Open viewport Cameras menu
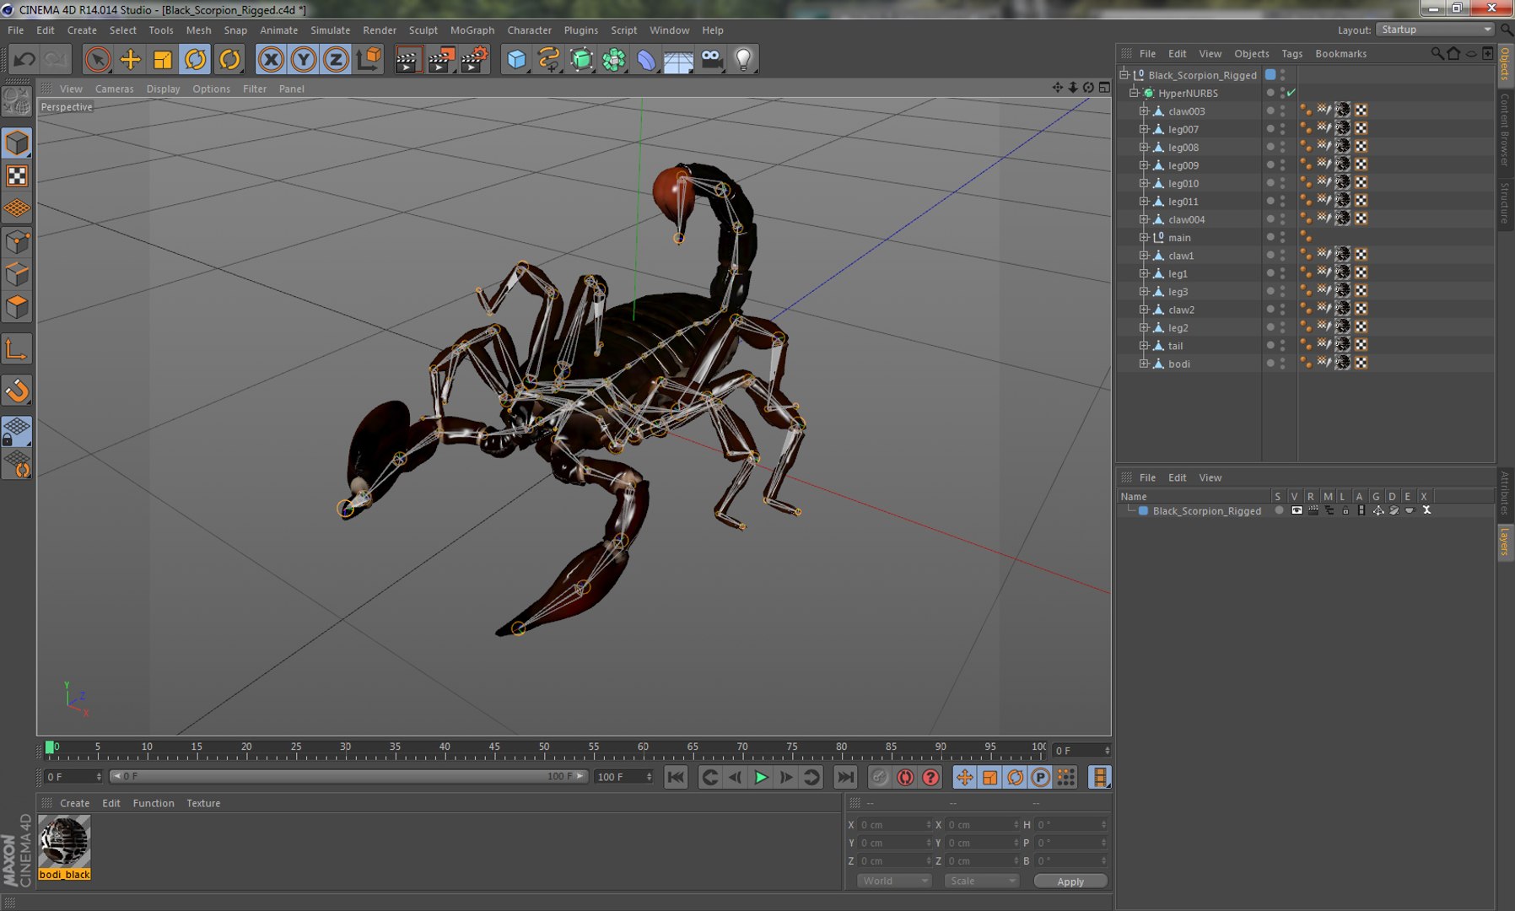 tap(114, 89)
